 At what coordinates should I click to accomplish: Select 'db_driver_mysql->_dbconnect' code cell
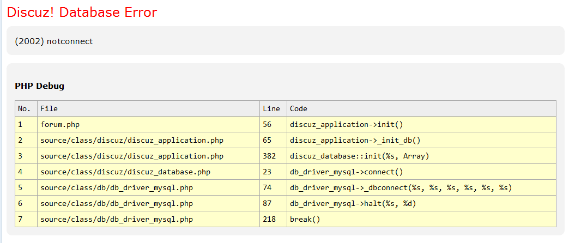coord(421,187)
